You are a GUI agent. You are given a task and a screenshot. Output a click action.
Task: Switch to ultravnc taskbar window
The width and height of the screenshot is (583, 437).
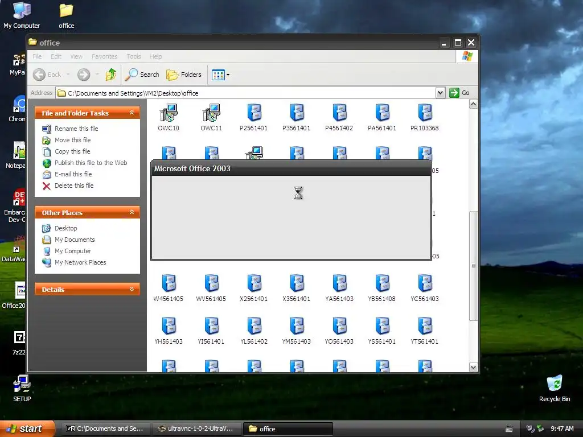pyautogui.click(x=196, y=429)
